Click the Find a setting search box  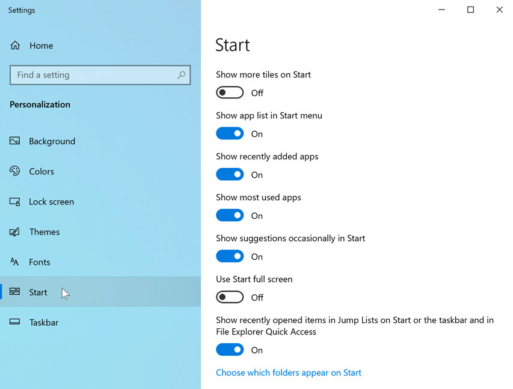90,75
